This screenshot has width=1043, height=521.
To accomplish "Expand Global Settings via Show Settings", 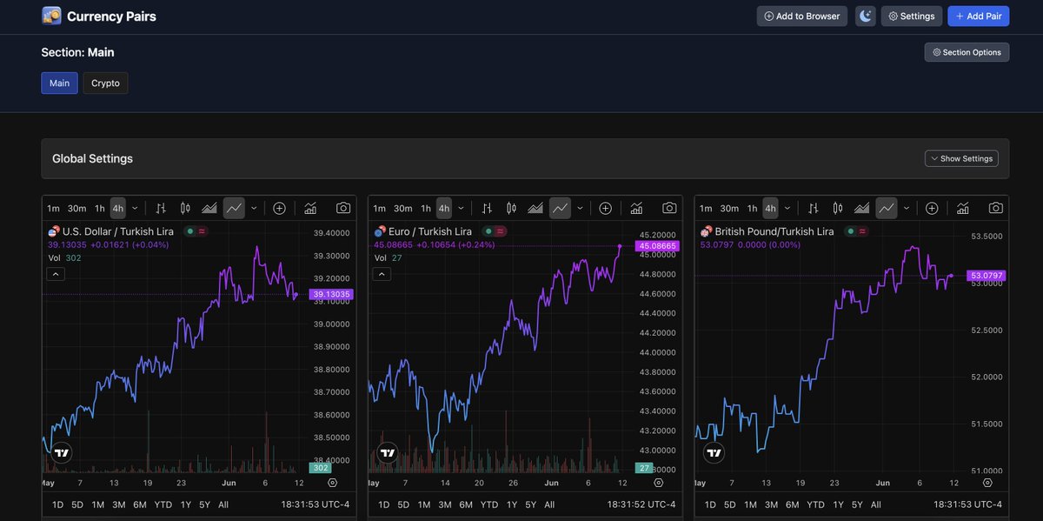I will coord(961,158).
